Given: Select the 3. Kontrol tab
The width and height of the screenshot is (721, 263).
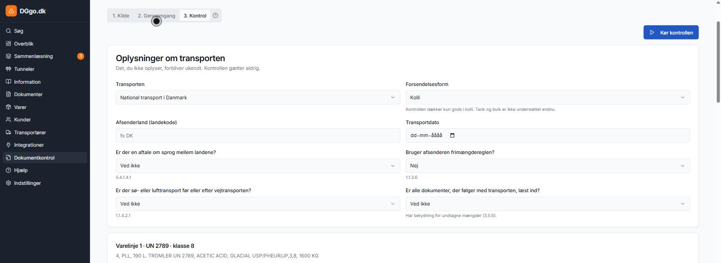Looking at the screenshot, I should 195,16.
